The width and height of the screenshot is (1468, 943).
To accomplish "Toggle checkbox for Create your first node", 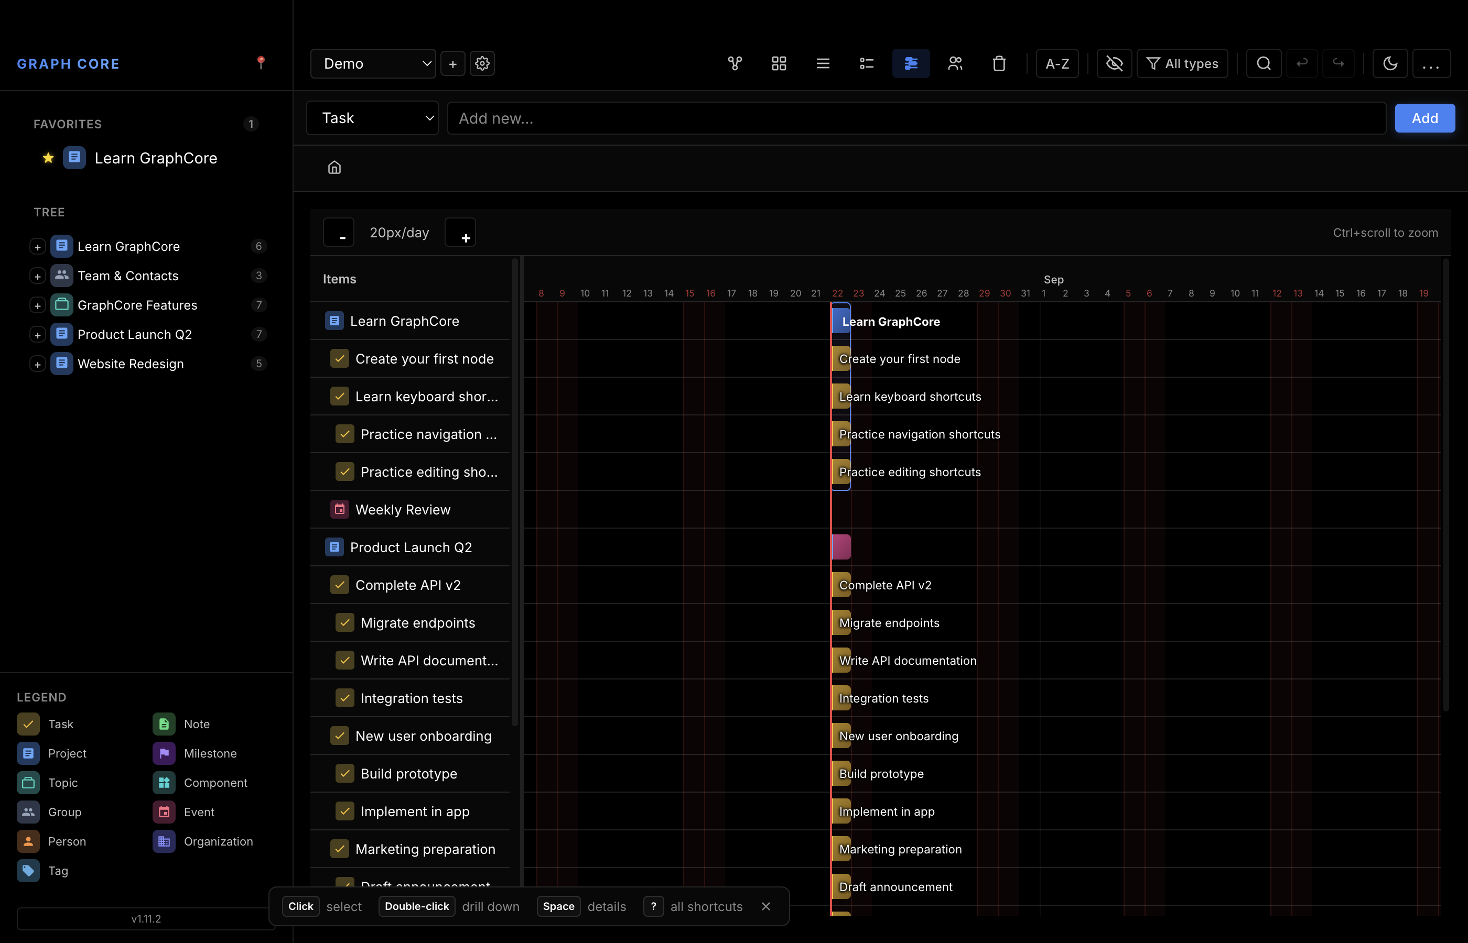I will coord(339,358).
